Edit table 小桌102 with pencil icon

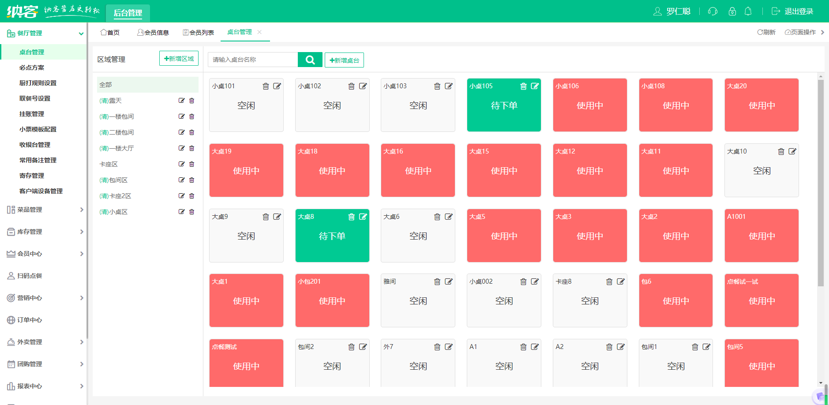(363, 86)
